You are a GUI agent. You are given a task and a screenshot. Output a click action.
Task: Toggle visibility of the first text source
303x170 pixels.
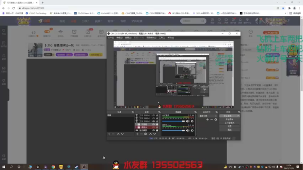coord(153,116)
